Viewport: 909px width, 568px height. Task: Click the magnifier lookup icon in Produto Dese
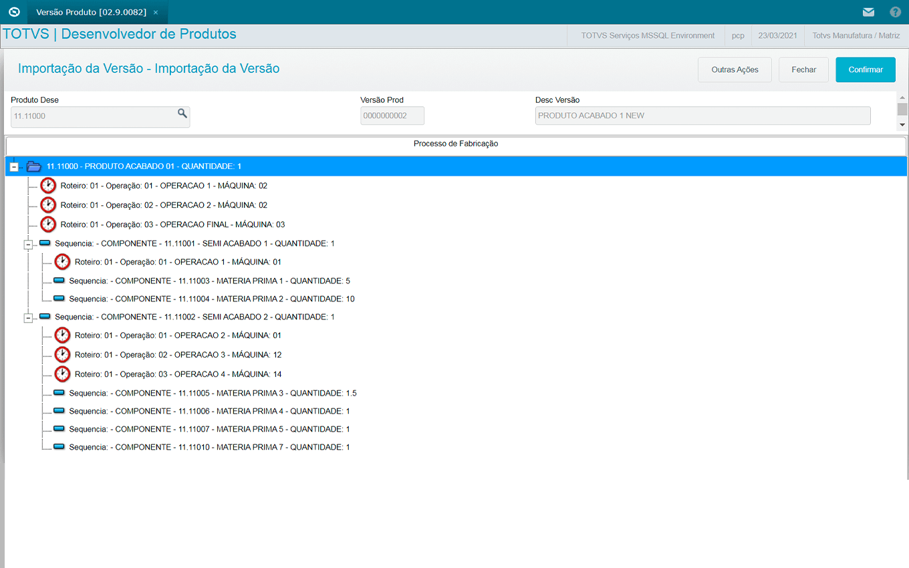pyautogui.click(x=182, y=114)
